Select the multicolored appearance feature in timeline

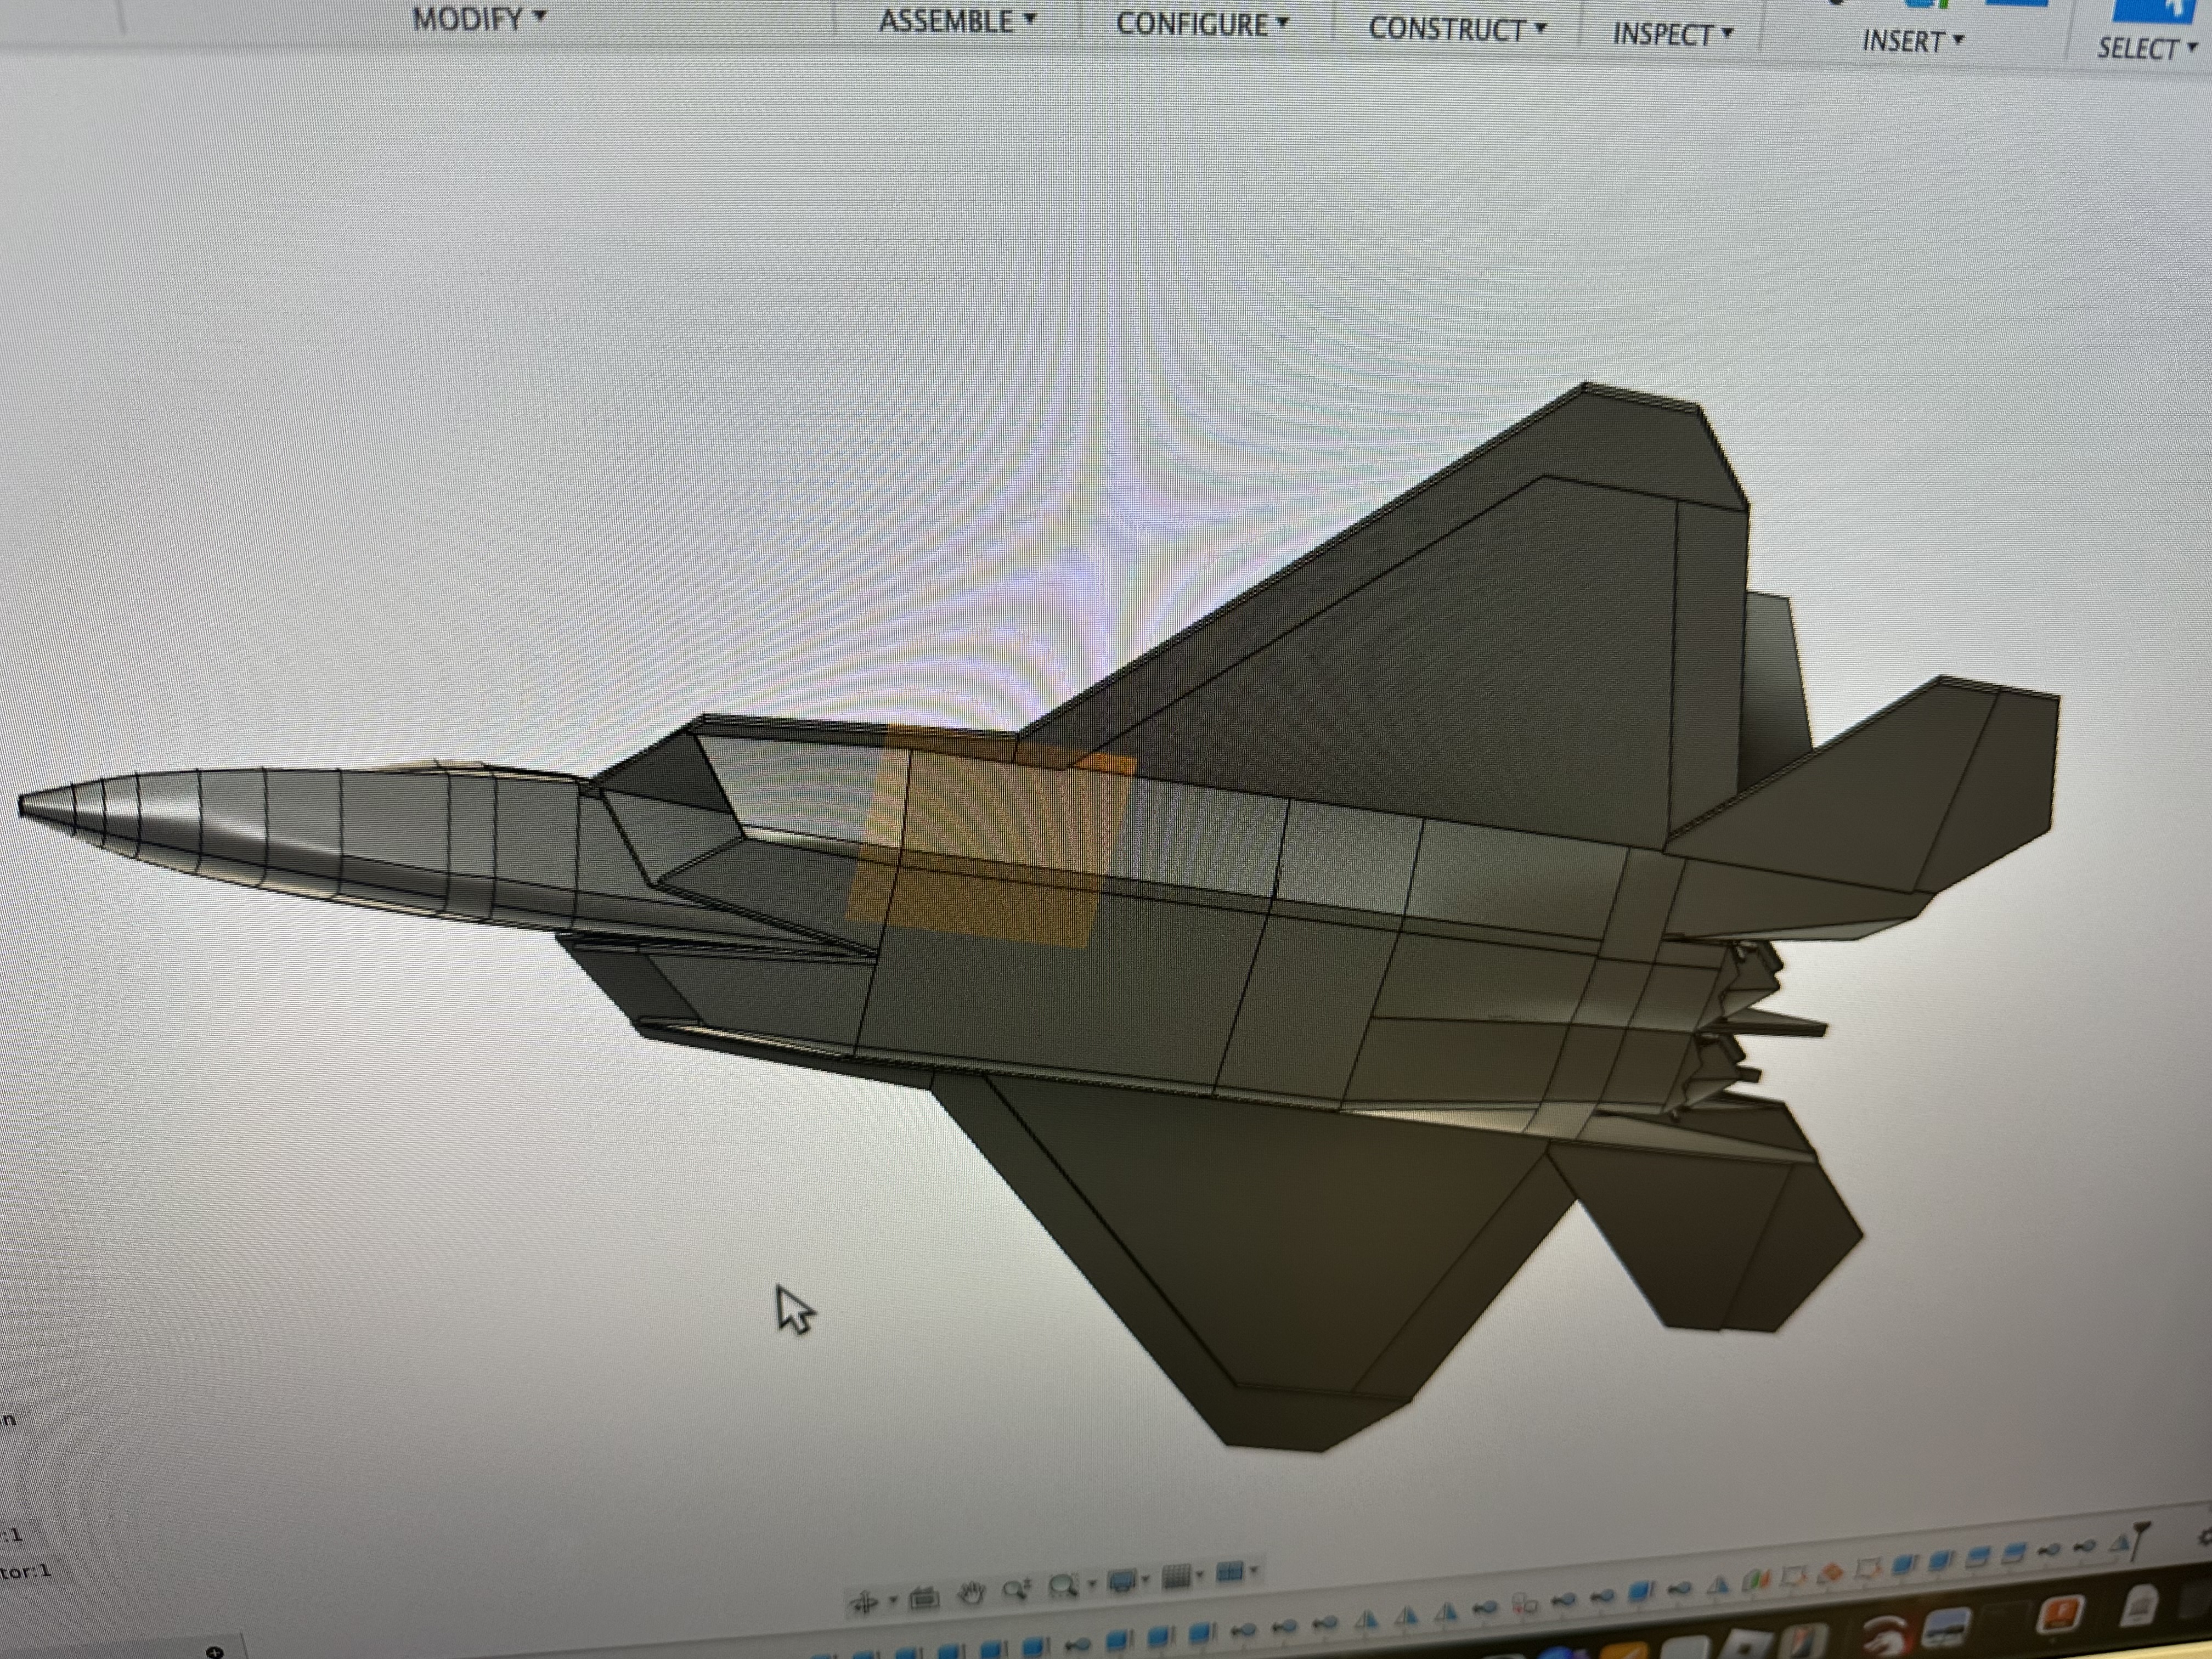point(1756,1580)
